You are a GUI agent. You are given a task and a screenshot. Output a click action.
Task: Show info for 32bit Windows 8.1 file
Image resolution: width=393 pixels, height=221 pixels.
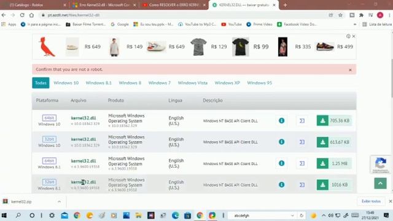tap(281, 185)
